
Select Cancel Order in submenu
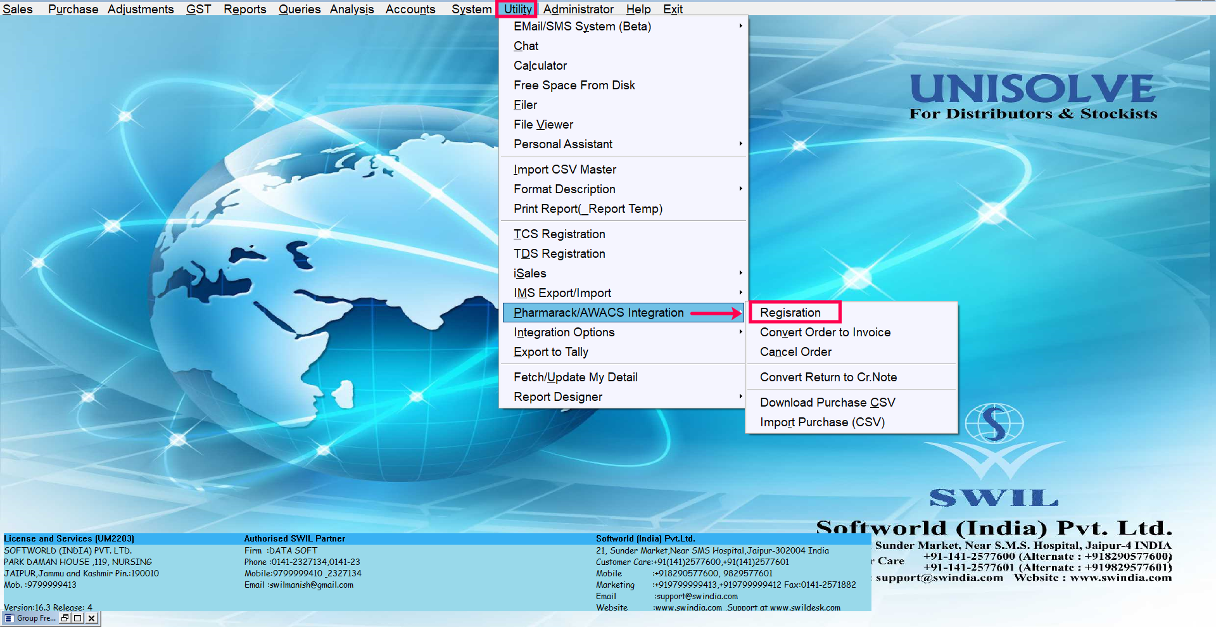pyautogui.click(x=852, y=351)
